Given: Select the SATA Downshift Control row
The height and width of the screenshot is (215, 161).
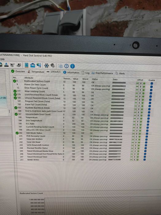Looking at the screenshot, I should point(82,145).
